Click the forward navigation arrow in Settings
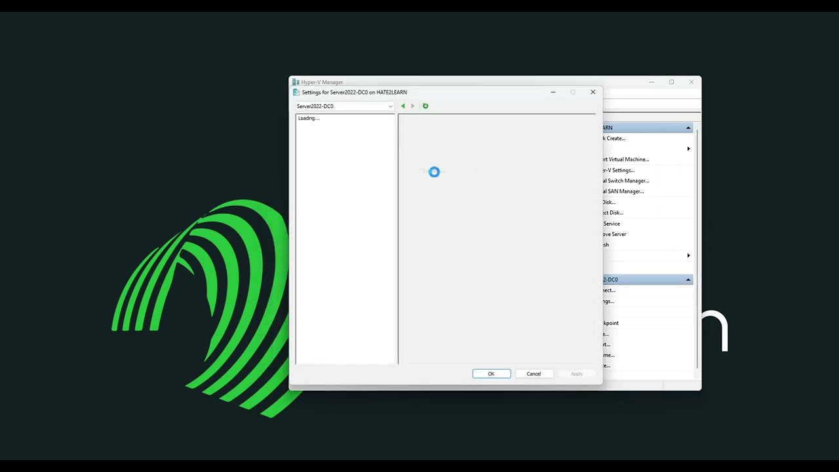Viewport: 839px width, 472px height. click(x=413, y=106)
